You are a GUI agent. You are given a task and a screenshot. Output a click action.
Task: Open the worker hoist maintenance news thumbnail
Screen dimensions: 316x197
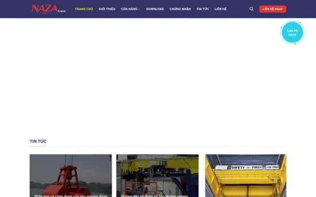[157, 175]
